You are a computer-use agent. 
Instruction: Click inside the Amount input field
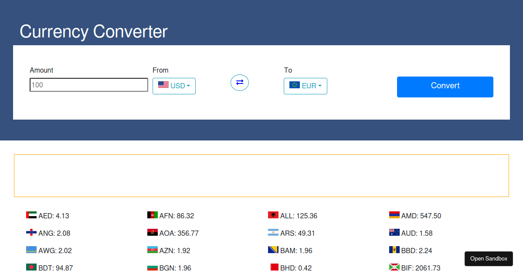point(88,84)
